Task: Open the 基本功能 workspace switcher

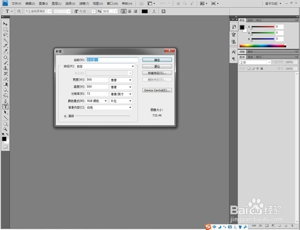Action: [273, 3]
